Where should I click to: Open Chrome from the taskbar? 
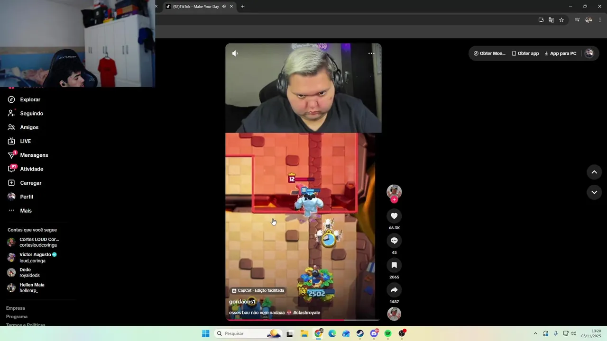(x=319, y=334)
